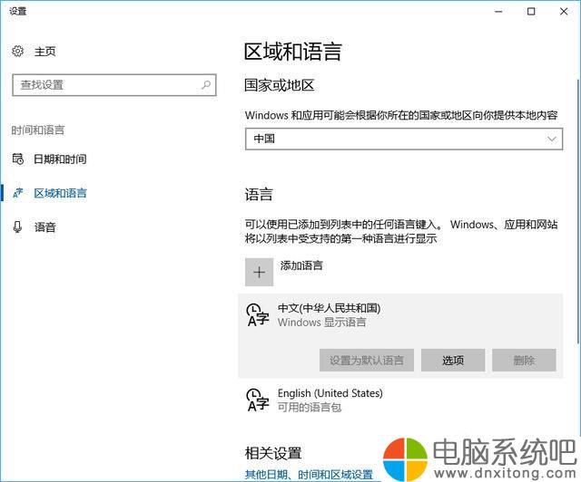Image resolution: width=581 pixels, height=482 pixels.
Task: Go to the 语音 speech page
Action: (44, 227)
